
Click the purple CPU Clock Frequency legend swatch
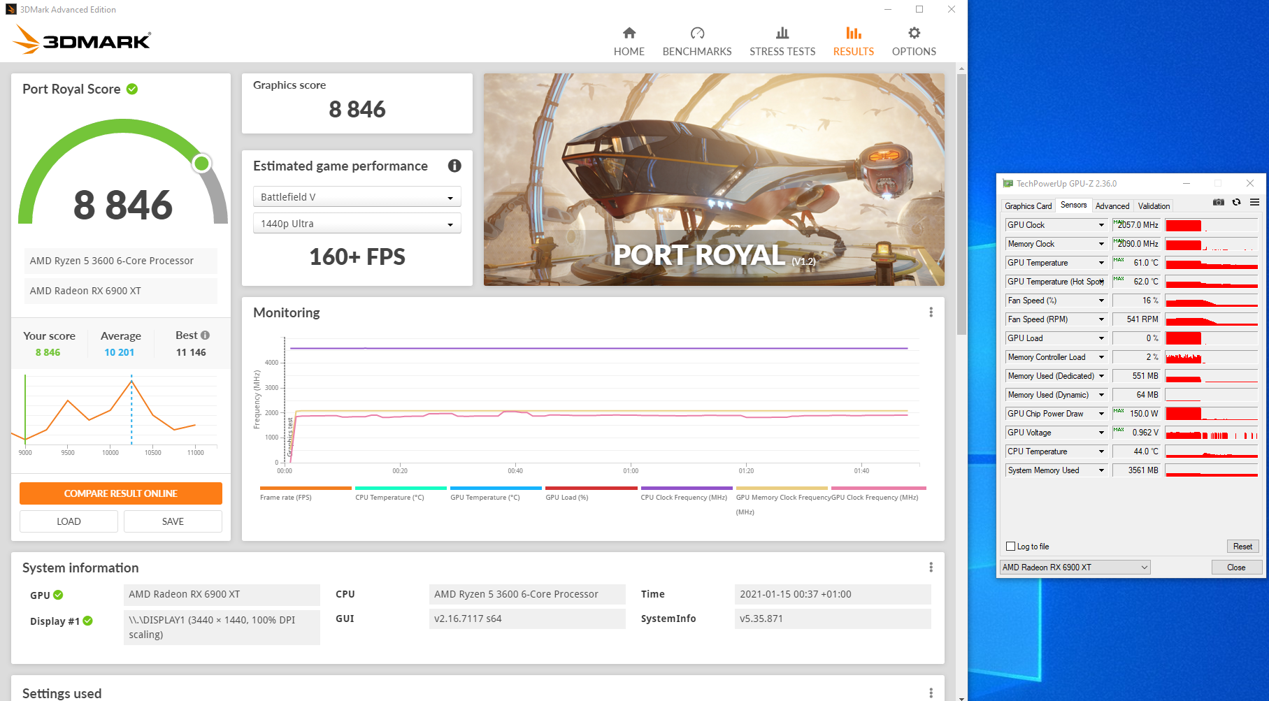point(687,488)
